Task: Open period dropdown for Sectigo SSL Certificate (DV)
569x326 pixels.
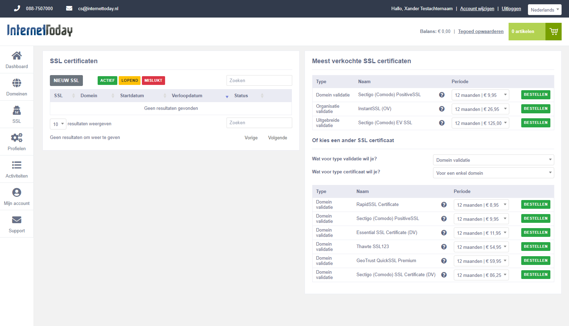Action: tap(481, 275)
